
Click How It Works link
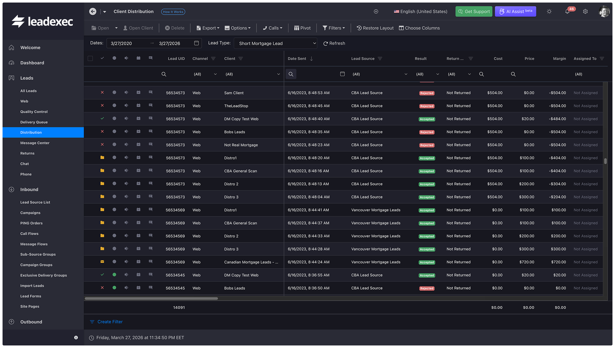(173, 12)
